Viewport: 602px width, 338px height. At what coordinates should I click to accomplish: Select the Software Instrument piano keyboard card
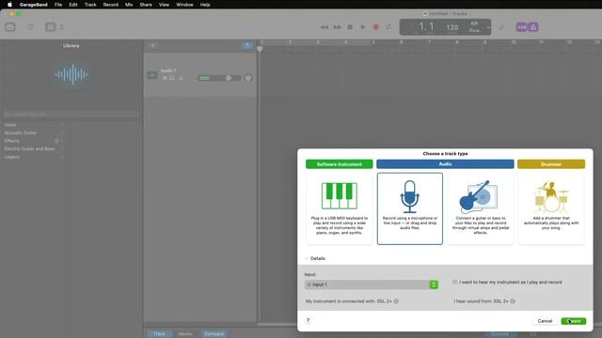[x=339, y=208]
